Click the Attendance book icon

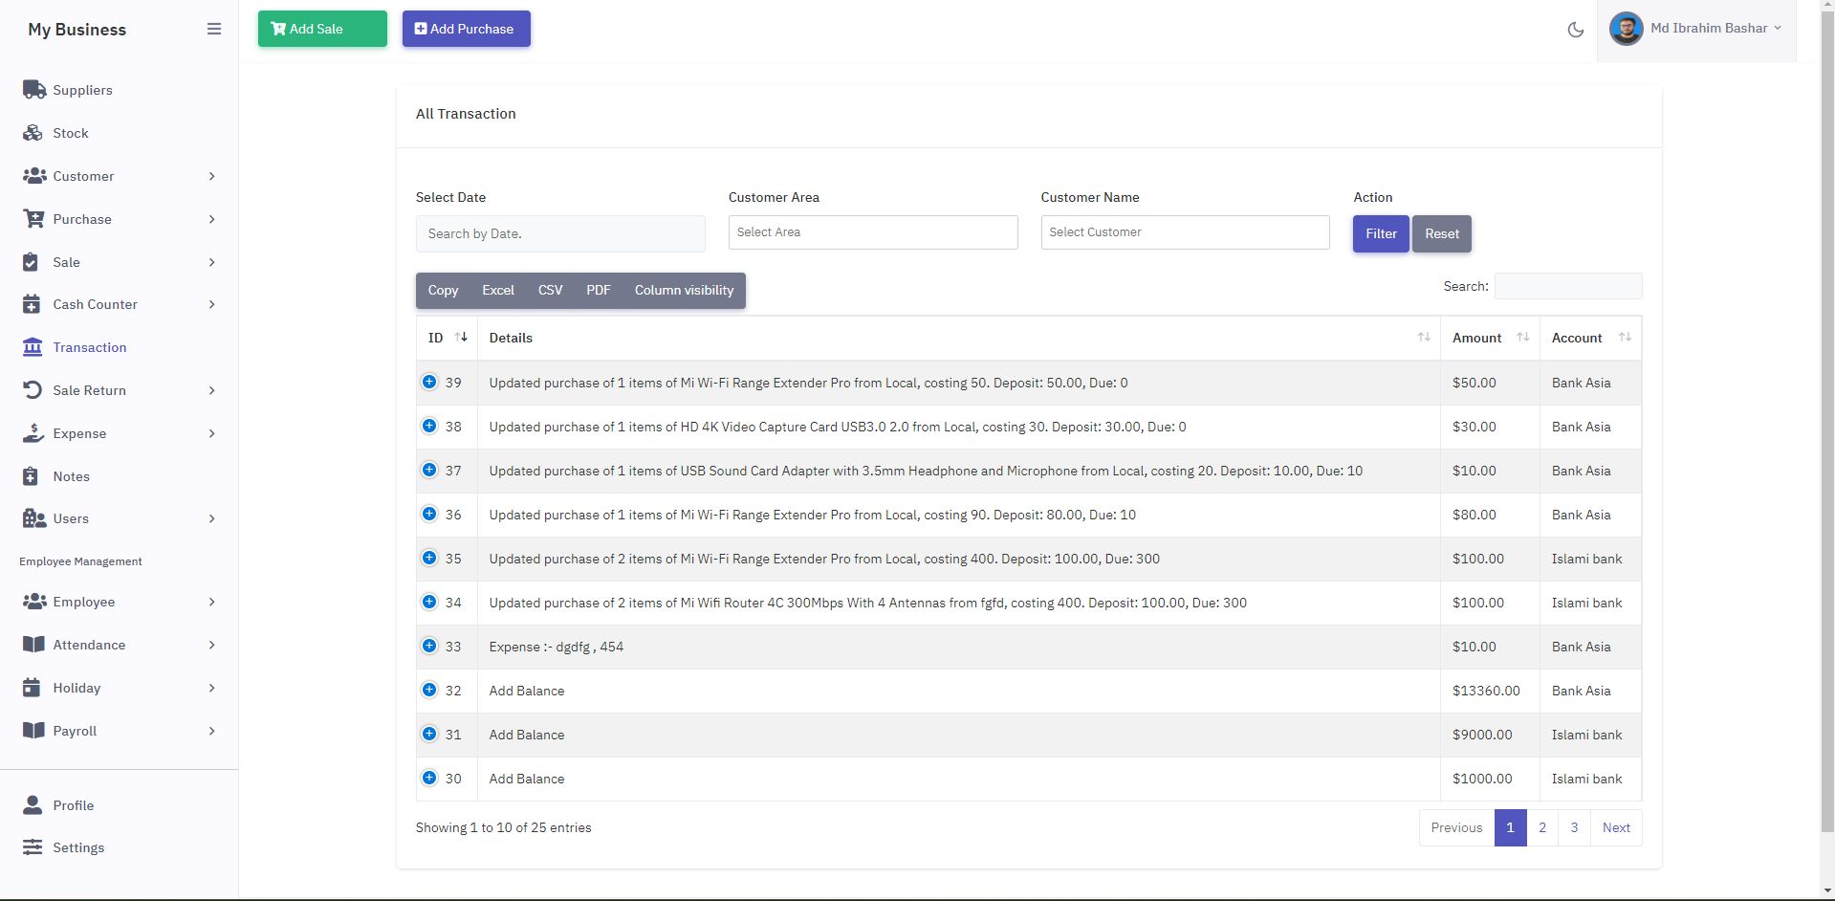[x=33, y=645]
